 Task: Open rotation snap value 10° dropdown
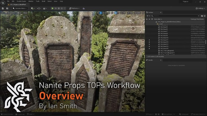pos(124,13)
